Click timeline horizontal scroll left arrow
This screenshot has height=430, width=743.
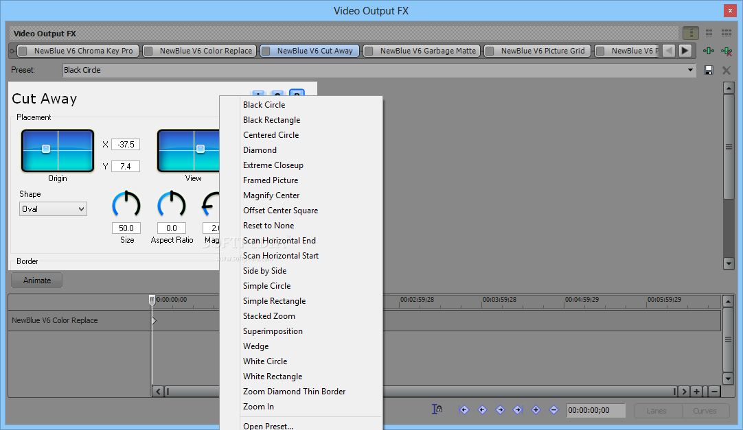pos(158,392)
